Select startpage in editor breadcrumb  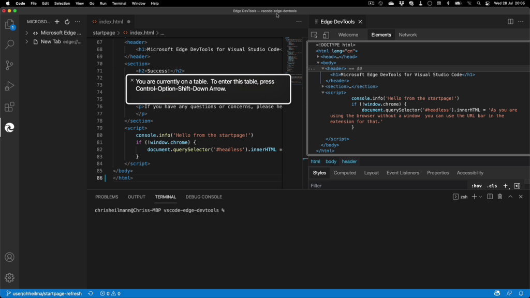pos(104,33)
